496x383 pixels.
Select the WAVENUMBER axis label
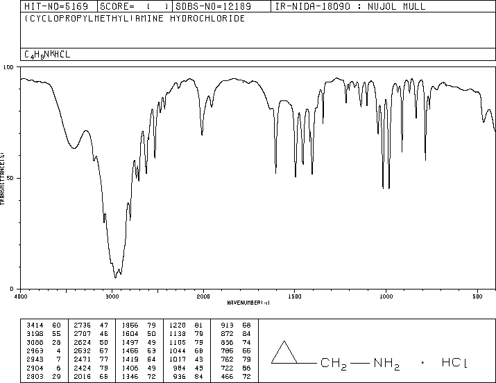[x=248, y=303]
